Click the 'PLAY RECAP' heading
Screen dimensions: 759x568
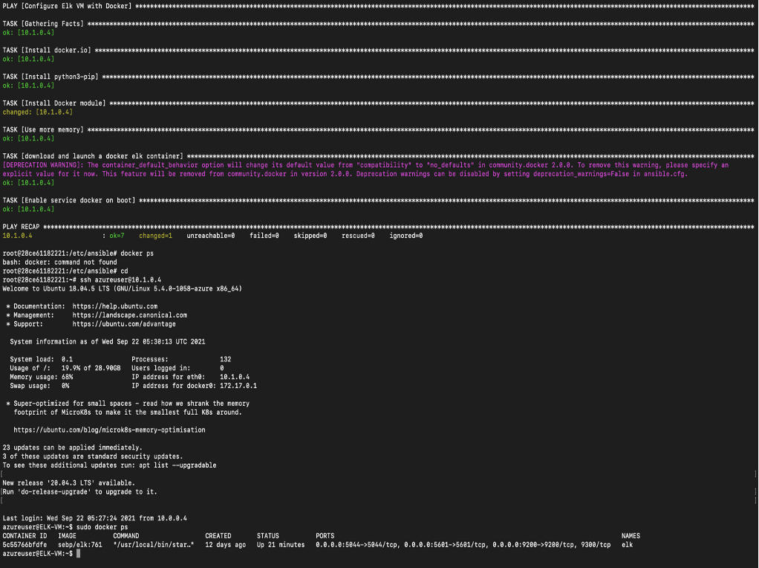point(21,227)
